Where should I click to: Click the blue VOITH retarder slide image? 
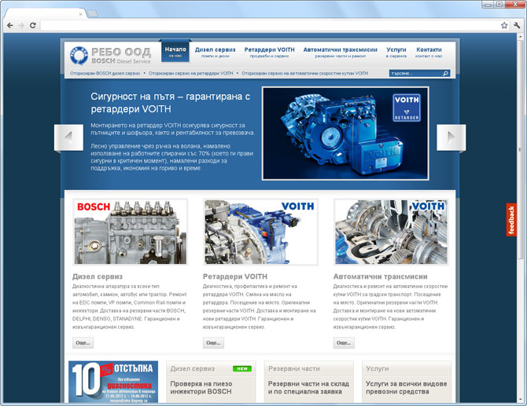[345, 134]
